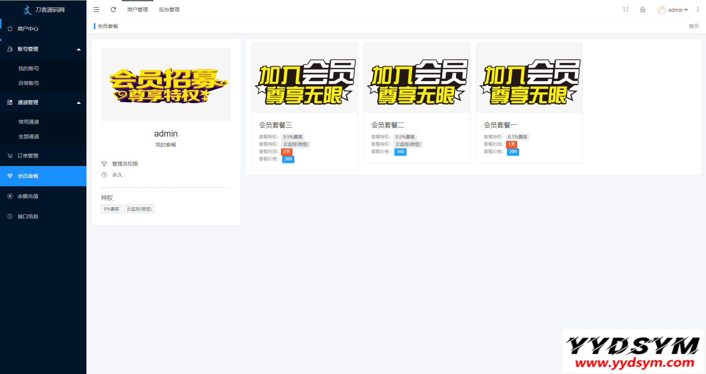Select the 余额充值 sidebar item
This screenshot has width=706, height=374.
(x=28, y=196)
